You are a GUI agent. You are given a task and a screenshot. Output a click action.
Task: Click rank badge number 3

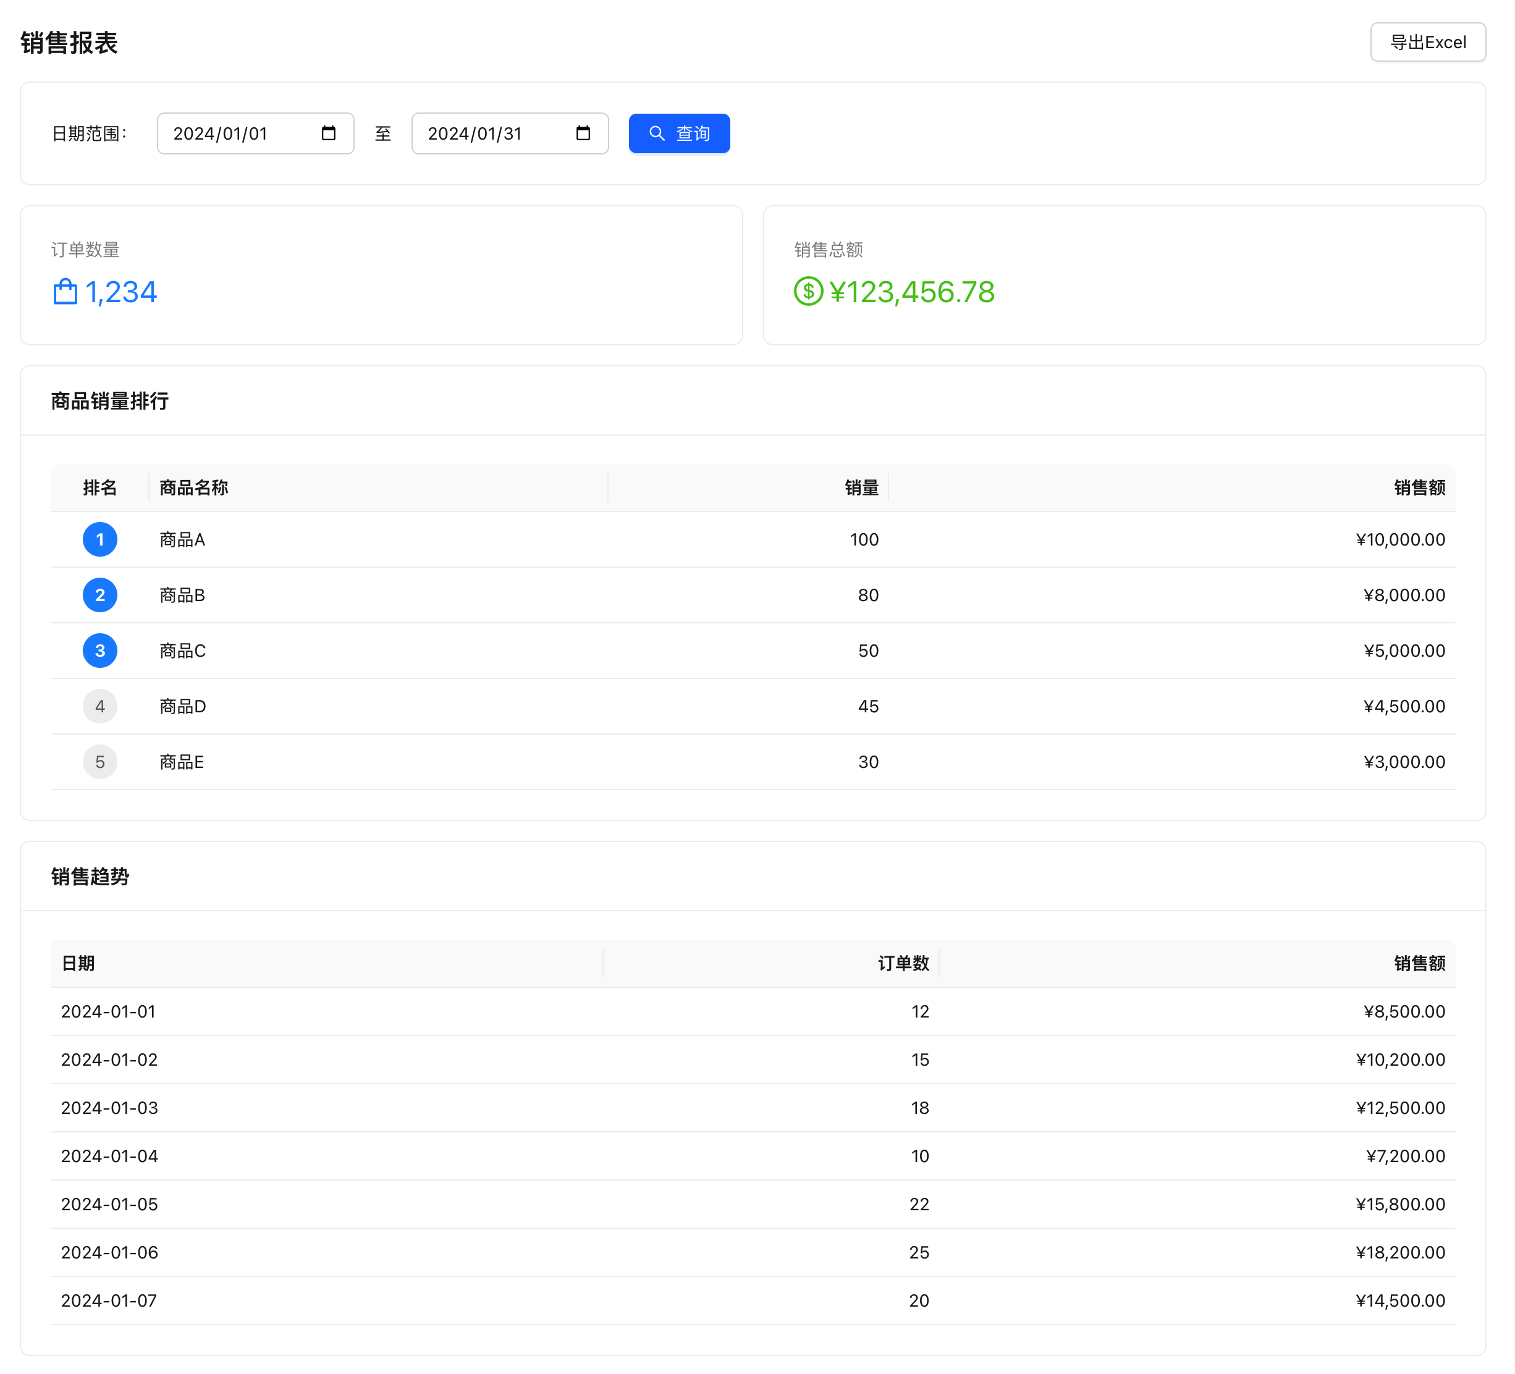[100, 651]
